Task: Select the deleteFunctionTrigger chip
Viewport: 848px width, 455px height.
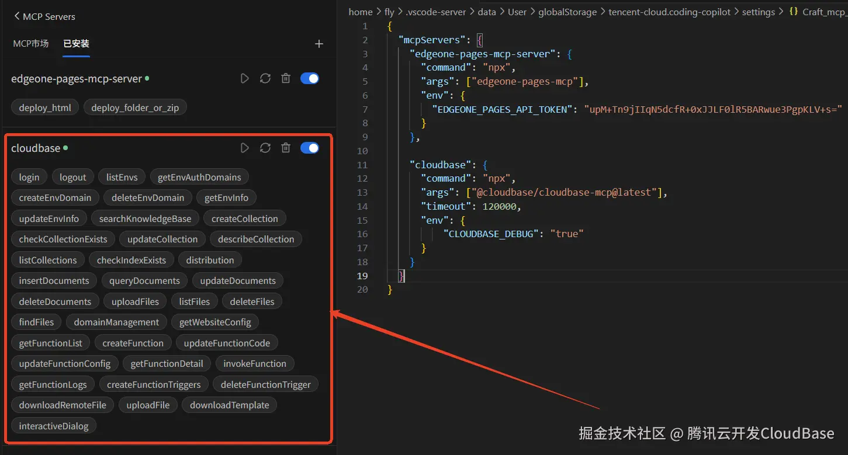Action: pos(266,384)
